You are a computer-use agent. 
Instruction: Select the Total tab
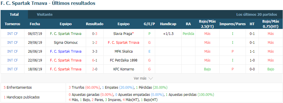14,15
